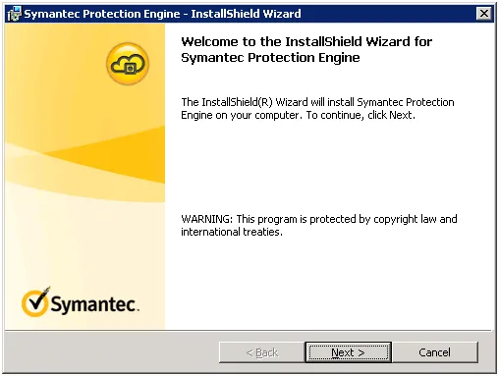
Task: Click the disabled Back button
Action: [x=261, y=352]
